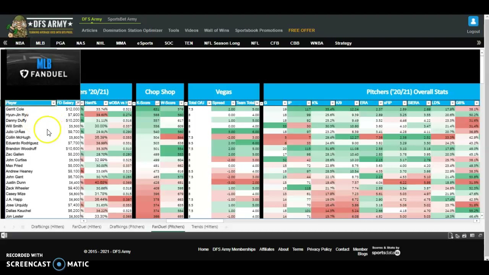The height and width of the screenshot is (275, 489).
Task: Open the SIERA column filter dropdown
Action: (429, 103)
